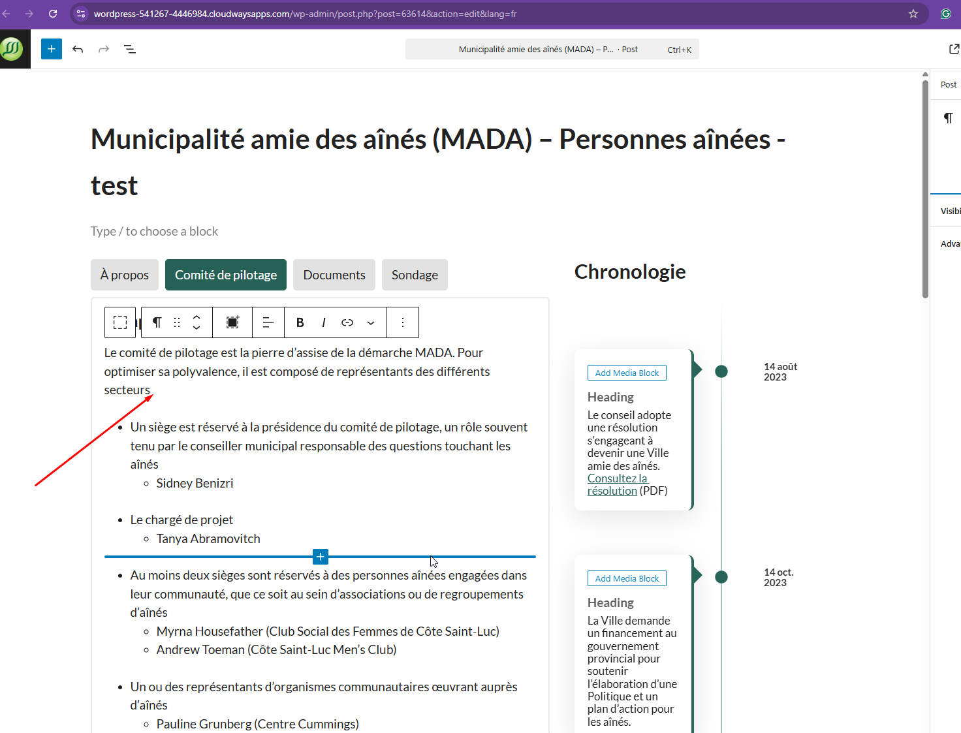Click the Myrna Housefather list item
Image resolution: width=961 pixels, height=733 pixels.
328,631
